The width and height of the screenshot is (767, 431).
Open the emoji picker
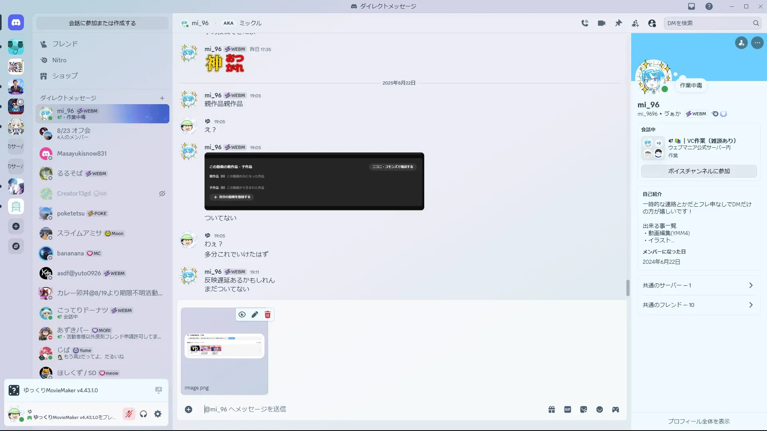[600, 409]
